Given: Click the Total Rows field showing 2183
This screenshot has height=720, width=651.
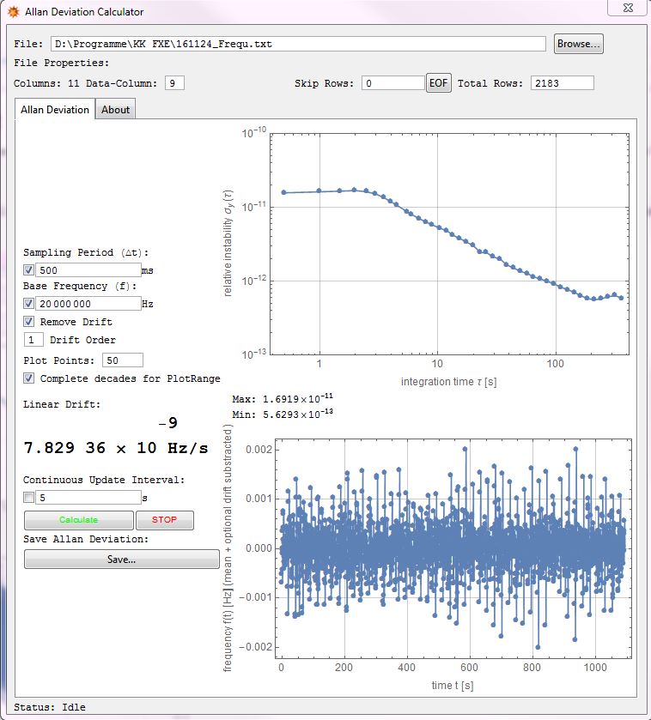Looking at the screenshot, I should click(563, 83).
